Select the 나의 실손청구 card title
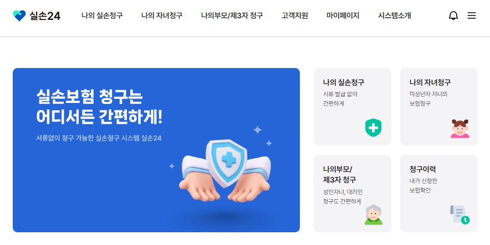 click(x=344, y=82)
